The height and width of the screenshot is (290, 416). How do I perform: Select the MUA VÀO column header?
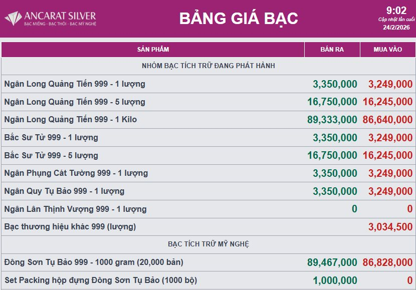click(x=388, y=50)
